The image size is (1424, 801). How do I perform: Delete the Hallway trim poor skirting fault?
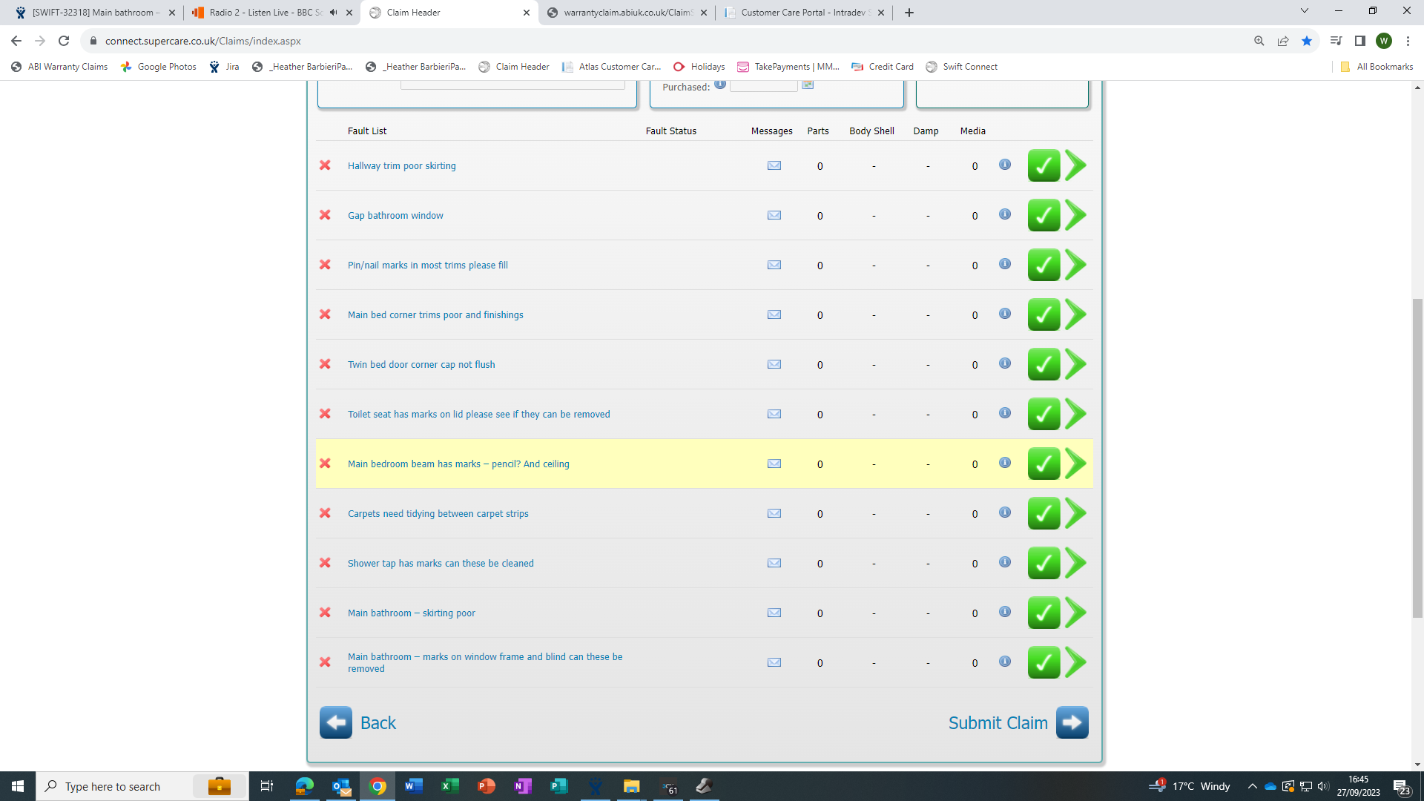point(325,165)
